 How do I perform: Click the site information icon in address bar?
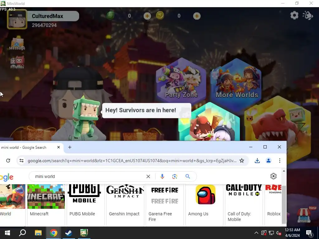click(21, 161)
